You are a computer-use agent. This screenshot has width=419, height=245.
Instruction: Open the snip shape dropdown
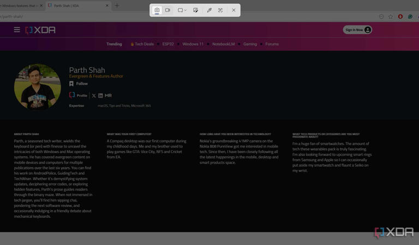182,10
